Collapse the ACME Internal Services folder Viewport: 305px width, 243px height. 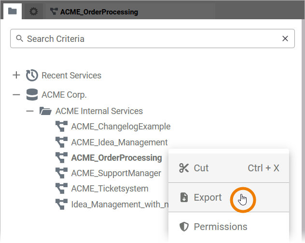(x=30, y=111)
